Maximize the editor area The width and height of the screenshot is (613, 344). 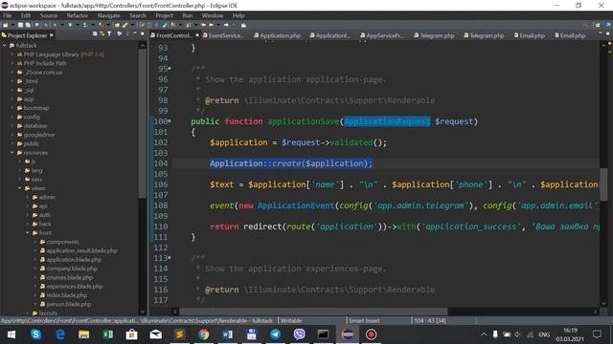(608, 34)
